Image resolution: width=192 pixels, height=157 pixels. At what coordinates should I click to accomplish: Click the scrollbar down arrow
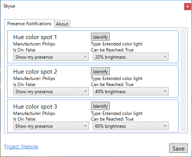tap(184, 130)
